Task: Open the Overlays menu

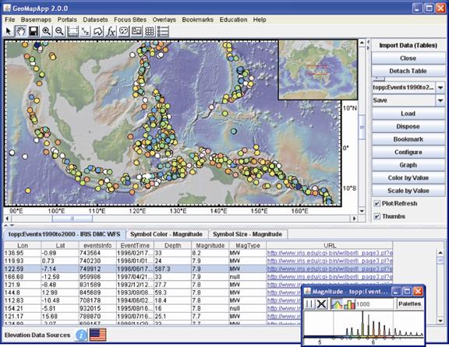Action: pyautogui.click(x=164, y=19)
